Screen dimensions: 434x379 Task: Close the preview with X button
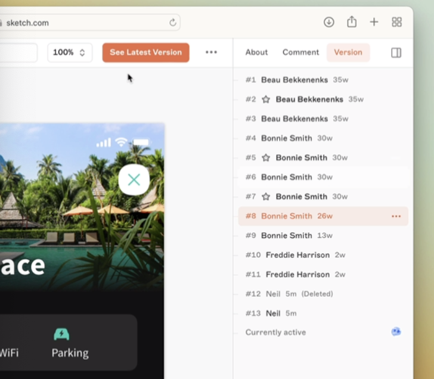pyautogui.click(x=134, y=179)
